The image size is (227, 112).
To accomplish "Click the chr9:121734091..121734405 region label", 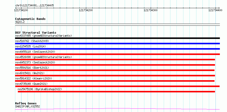I will pyautogui.click(x=34, y=6).
